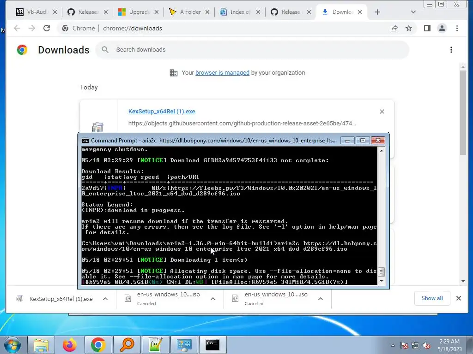Open the Chrome profile avatar
The width and height of the screenshot is (473, 354).
pos(442,28)
